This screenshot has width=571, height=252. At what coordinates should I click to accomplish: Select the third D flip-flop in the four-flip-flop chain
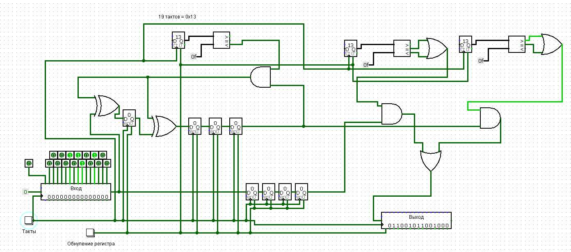tap(285, 192)
